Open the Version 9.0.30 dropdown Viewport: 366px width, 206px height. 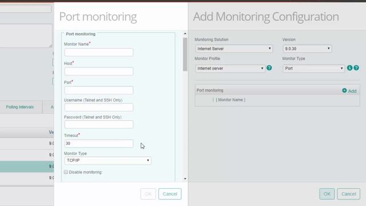(307, 49)
